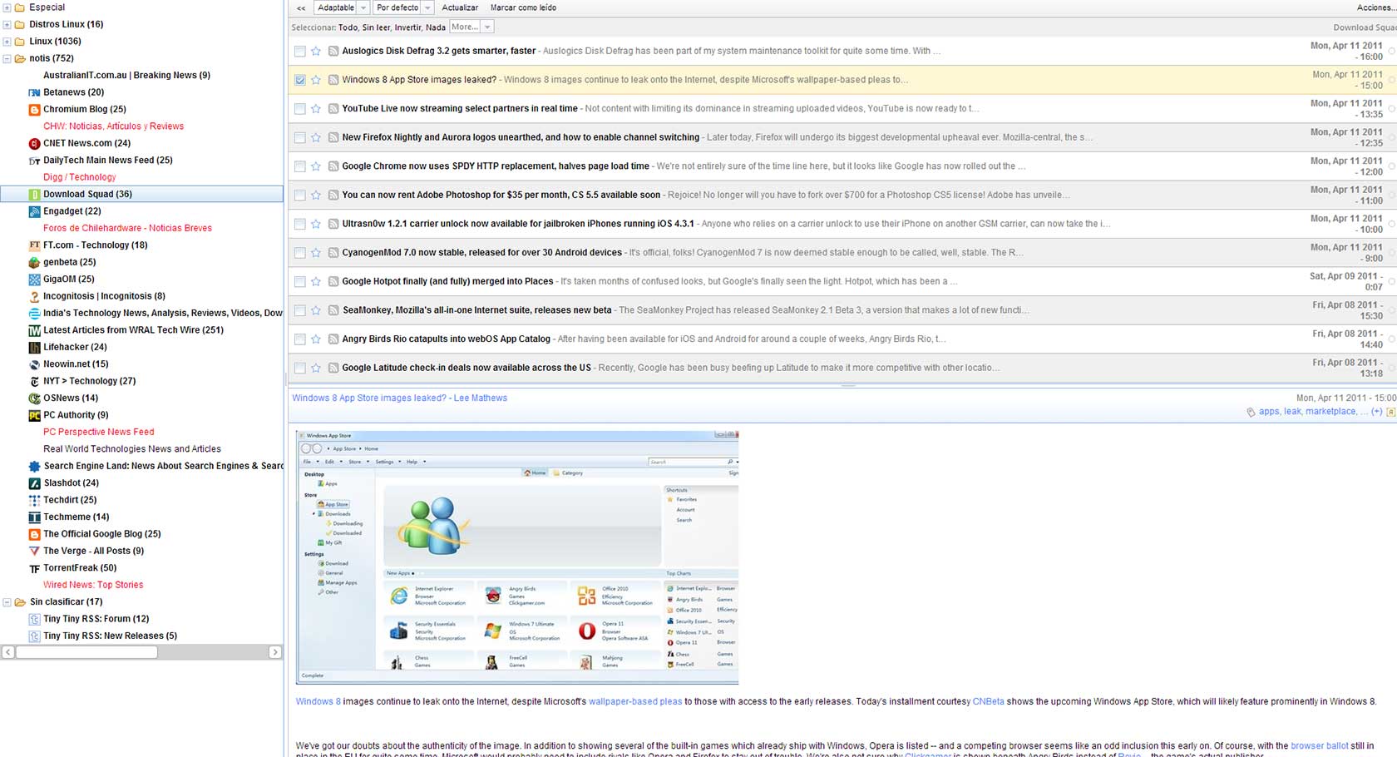1397x757 pixels.
Task: Click RSS icon of SeaMonkey article
Action: pos(333,310)
